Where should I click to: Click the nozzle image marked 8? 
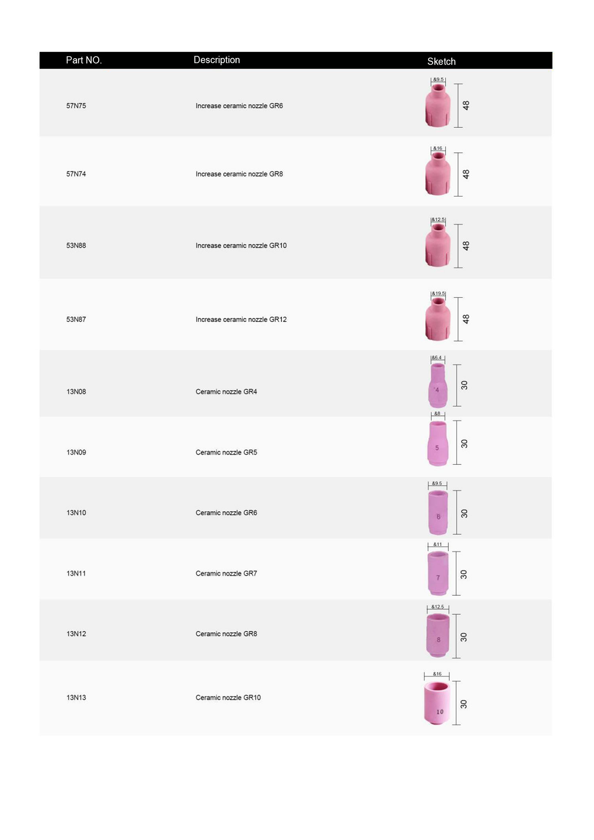pyautogui.click(x=438, y=635)
